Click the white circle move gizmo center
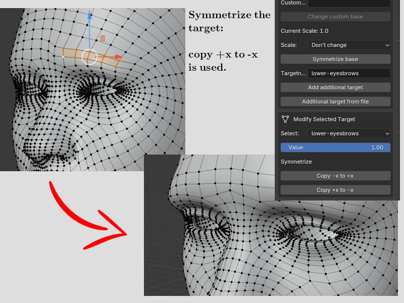Screen dimensions: 404x303 coord(89,57)
